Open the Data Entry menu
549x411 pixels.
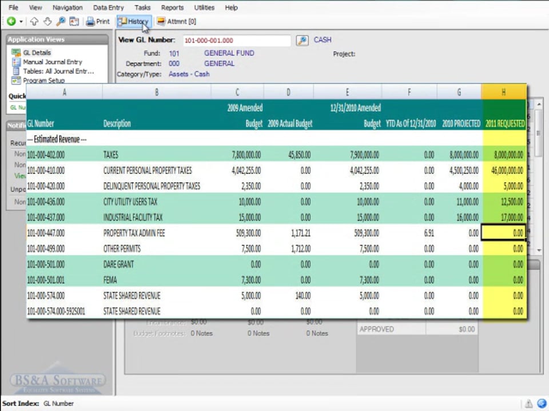tap(108, 7)
